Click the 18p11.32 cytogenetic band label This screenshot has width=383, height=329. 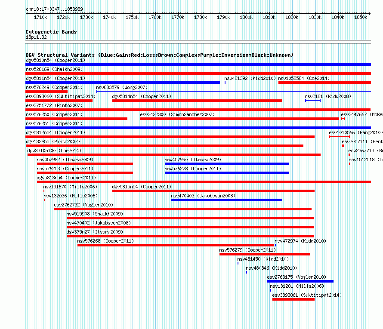(36, 37)
